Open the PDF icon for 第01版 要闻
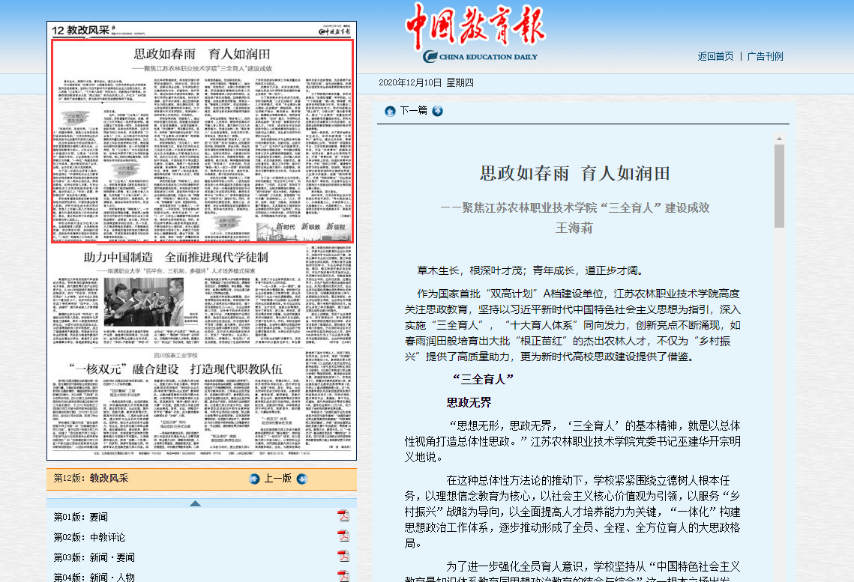The width and height of the screenshot is (854, 582). (343, 515)
